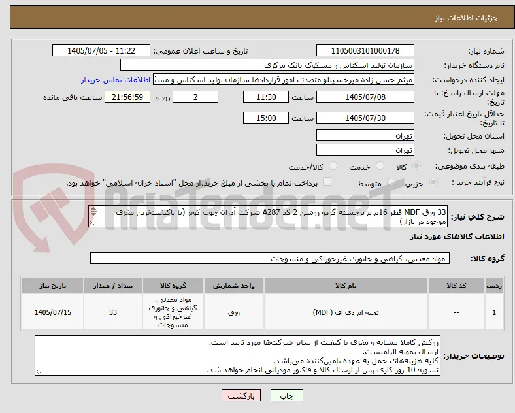This screenshot has width=515, height=413.
Task: Click response deadline date 1405/07/08
Action: click(x=365, y=97)
